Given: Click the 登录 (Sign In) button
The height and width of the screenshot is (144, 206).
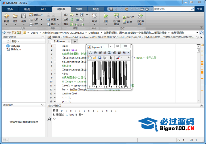Looking at the screenshot, I should [x=200, y=9].
